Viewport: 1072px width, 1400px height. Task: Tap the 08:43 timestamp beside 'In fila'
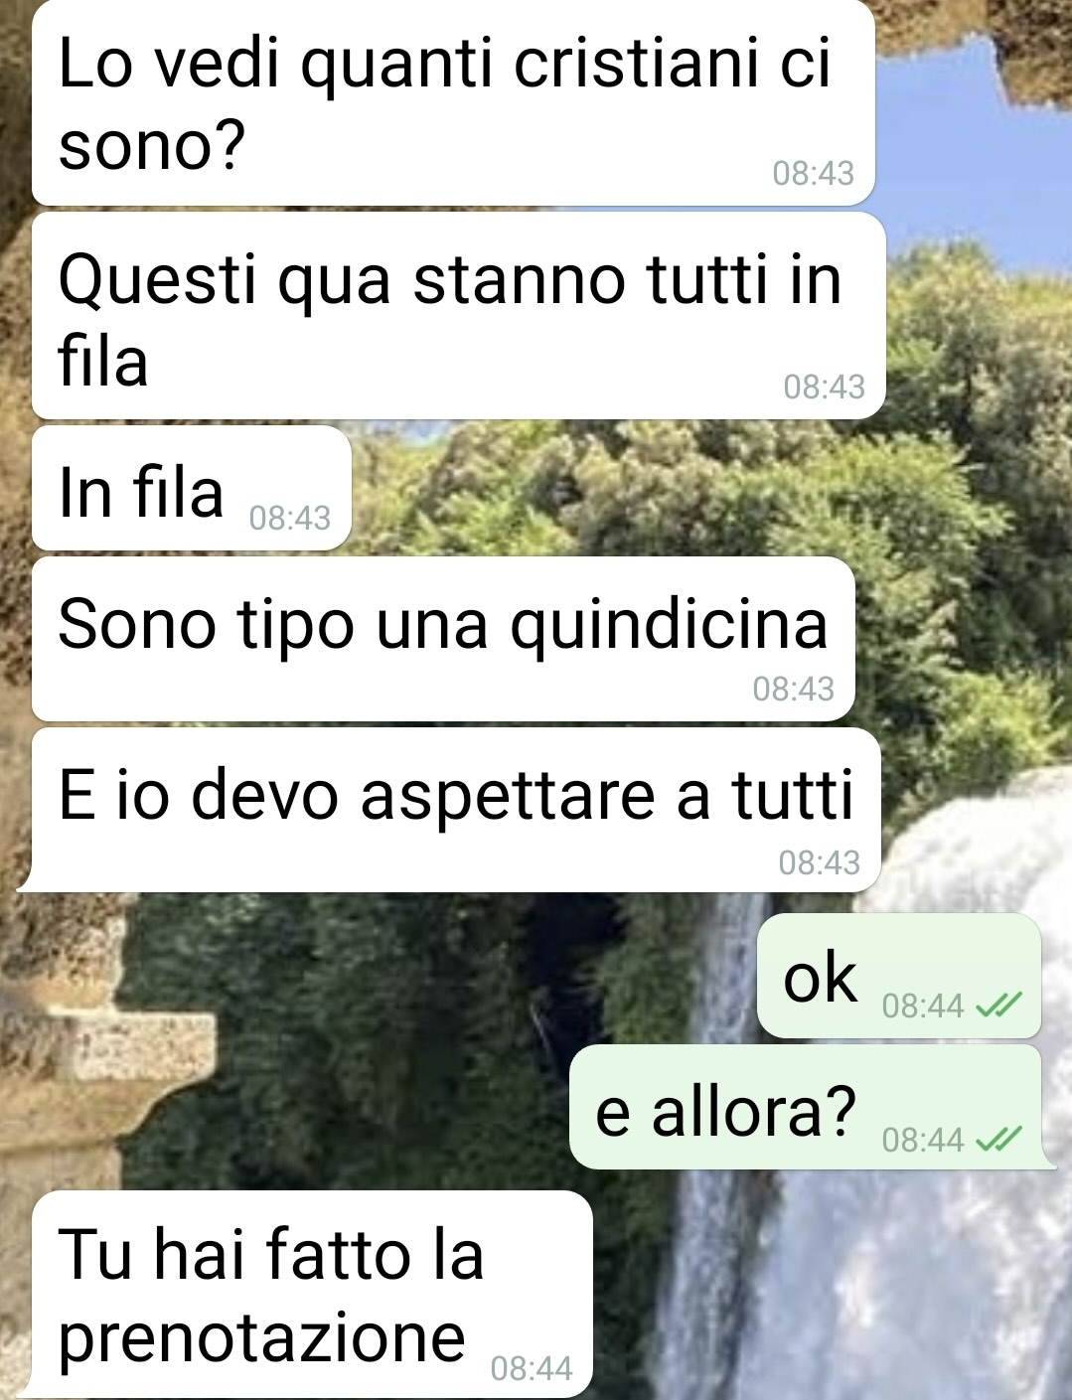[289, 518]
